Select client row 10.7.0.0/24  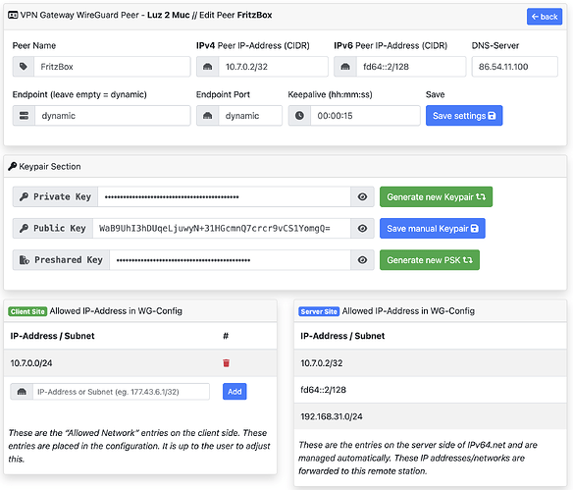(140, 363)
